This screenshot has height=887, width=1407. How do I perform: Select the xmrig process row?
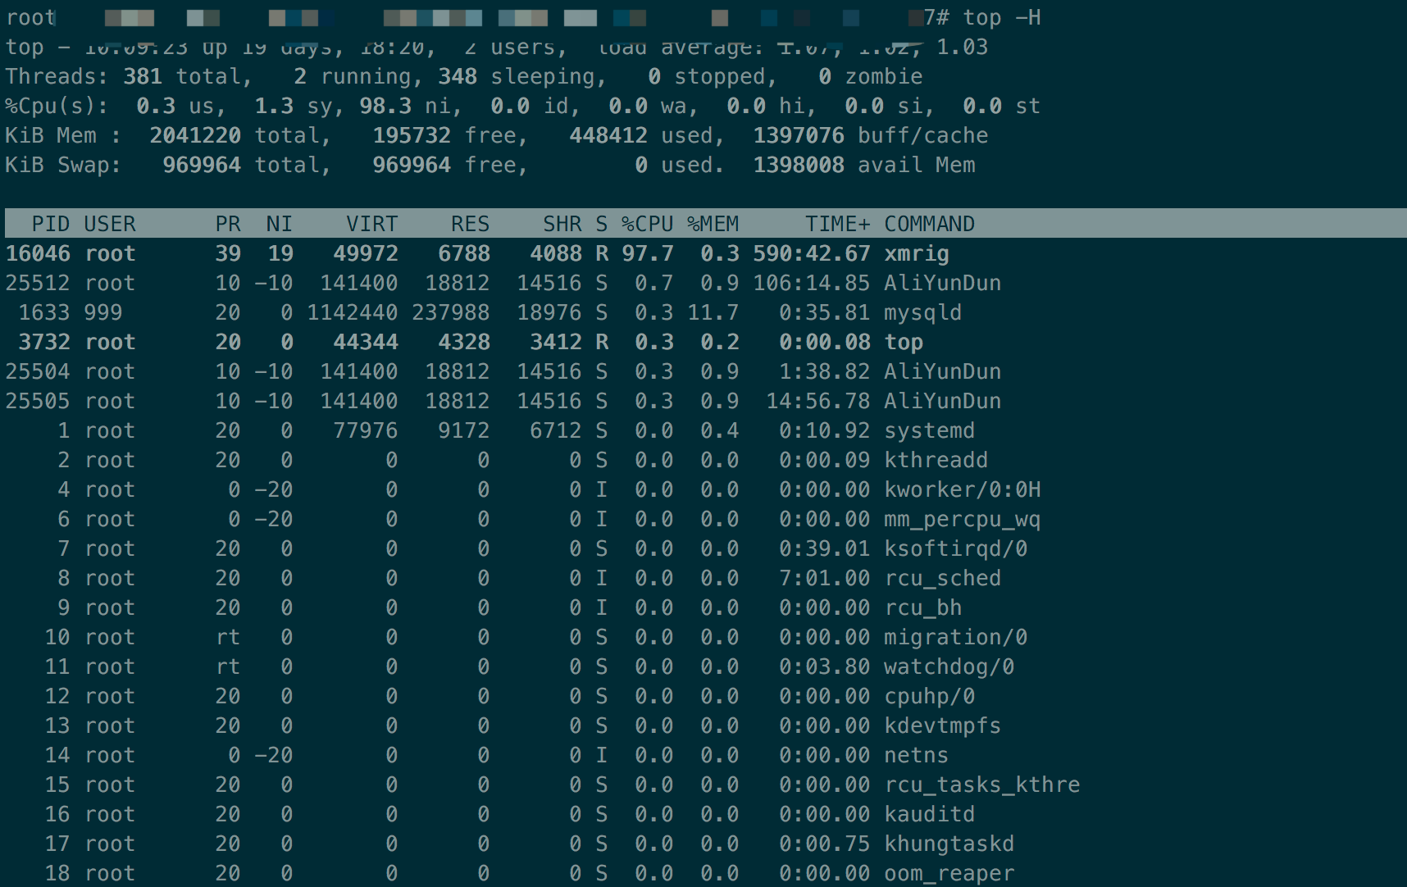tap(492, 253)
